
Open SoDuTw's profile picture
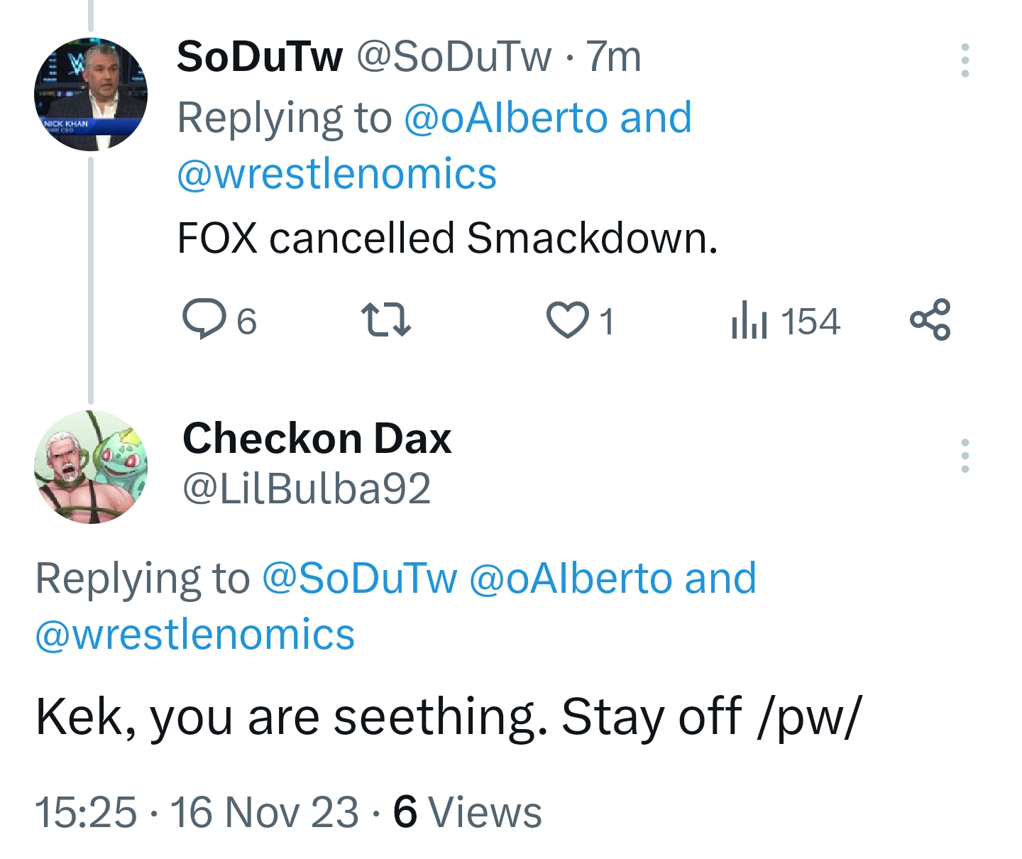(x=91, y=94)
